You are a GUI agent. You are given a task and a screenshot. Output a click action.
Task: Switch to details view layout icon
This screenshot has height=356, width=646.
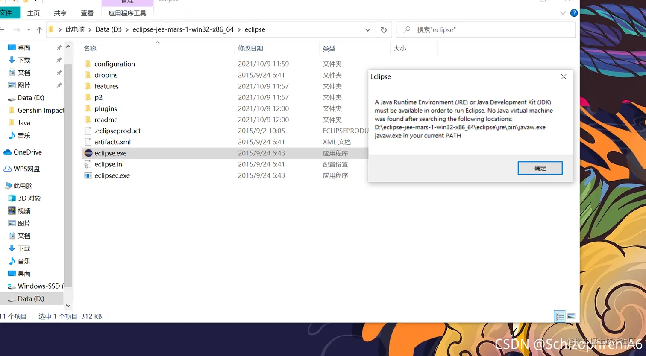point(560,316)
